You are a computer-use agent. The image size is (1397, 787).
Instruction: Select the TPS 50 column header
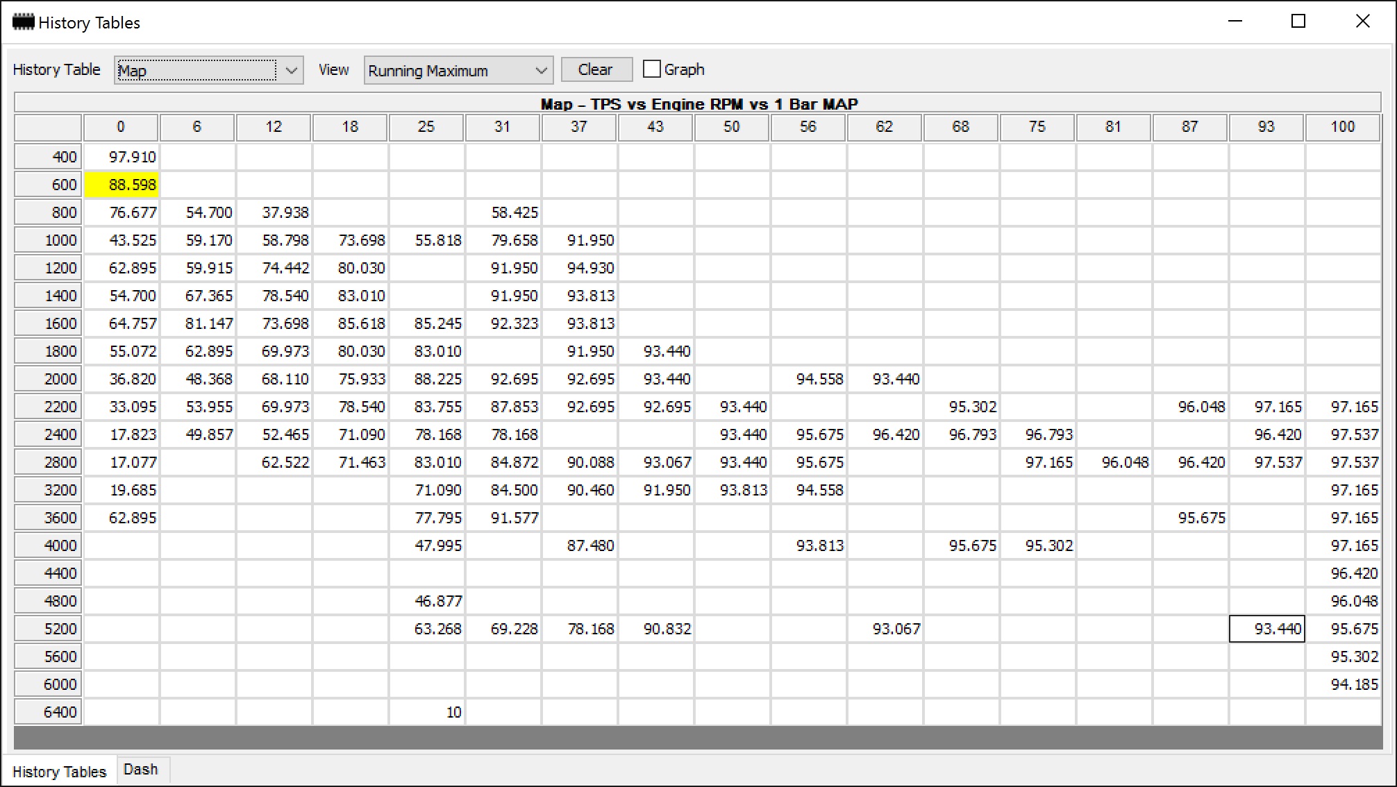(732, 127)
